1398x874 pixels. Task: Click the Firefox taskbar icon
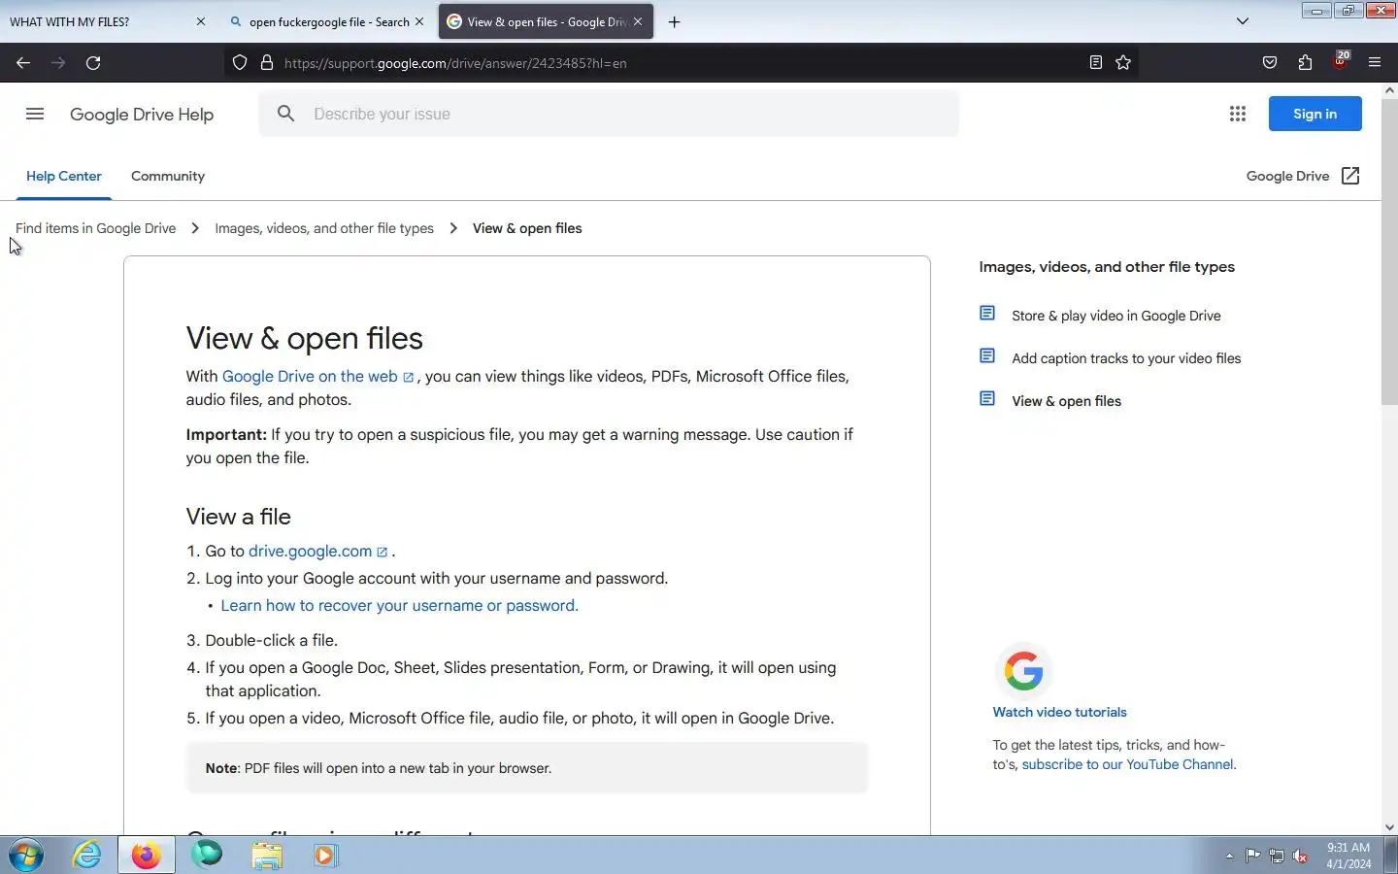[147, 856]
